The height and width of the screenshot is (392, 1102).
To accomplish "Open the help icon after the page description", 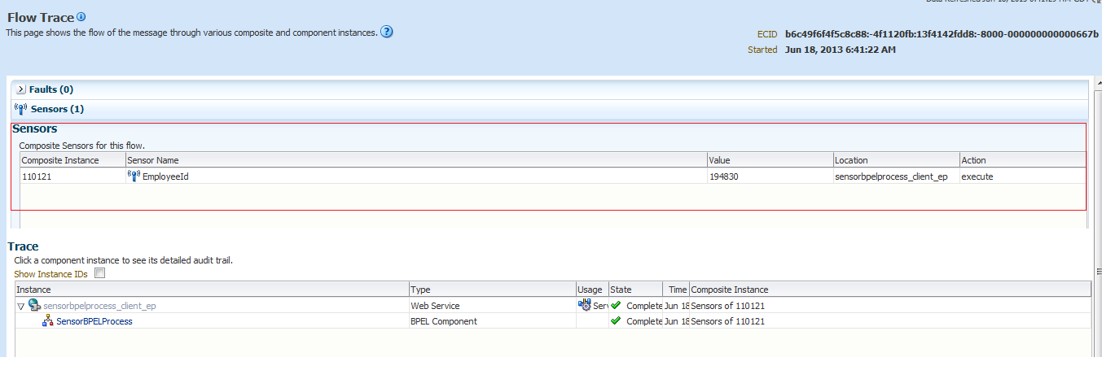I will [387, 33].
